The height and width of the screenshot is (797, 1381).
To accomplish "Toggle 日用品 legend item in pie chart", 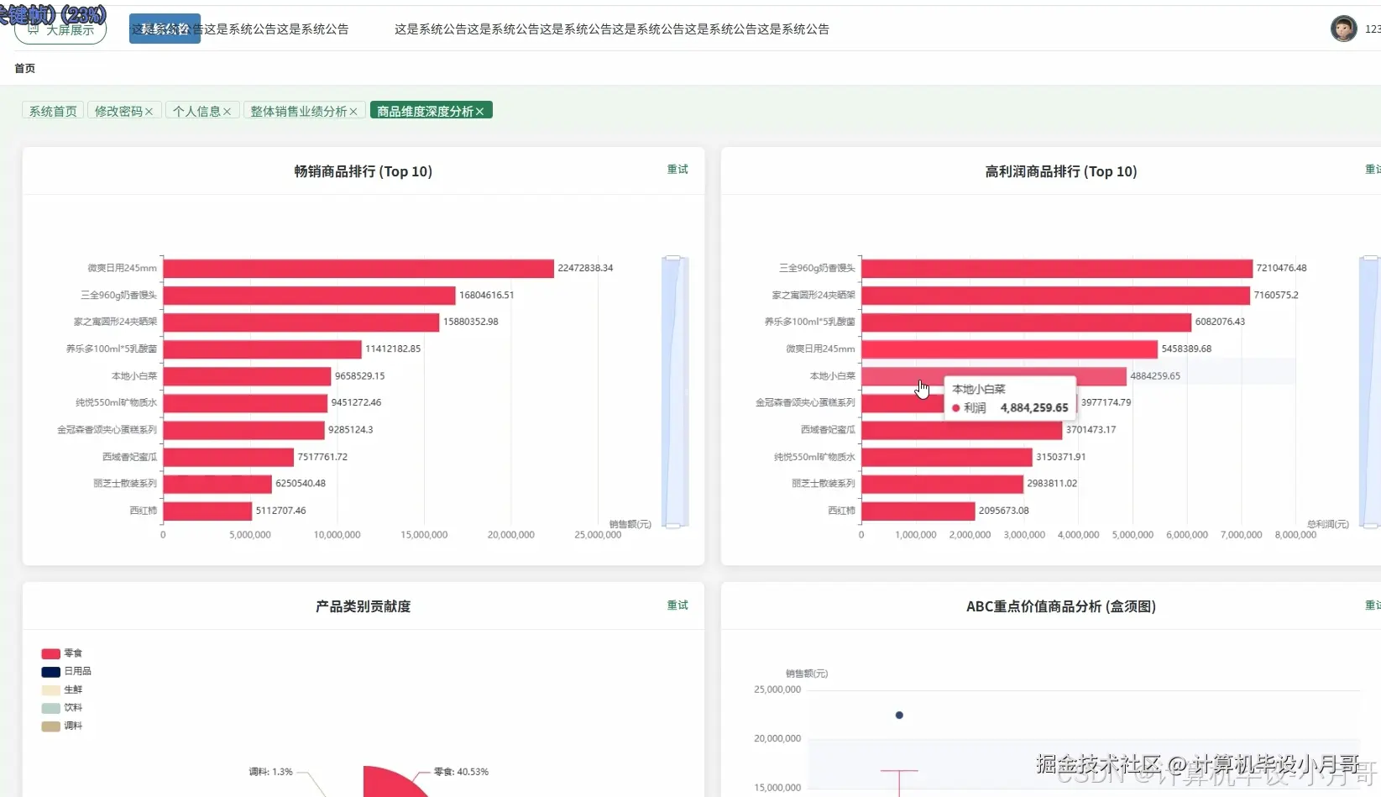I will (66, 672).
